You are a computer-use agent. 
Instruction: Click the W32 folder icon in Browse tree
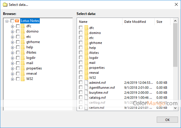(23, 79)
